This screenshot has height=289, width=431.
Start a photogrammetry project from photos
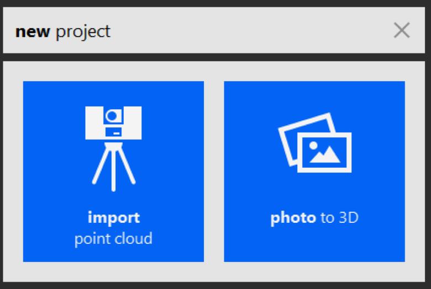(314, 172)
